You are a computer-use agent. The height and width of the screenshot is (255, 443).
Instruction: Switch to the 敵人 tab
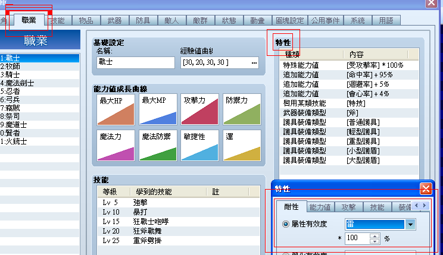click(x=171, y=21)
